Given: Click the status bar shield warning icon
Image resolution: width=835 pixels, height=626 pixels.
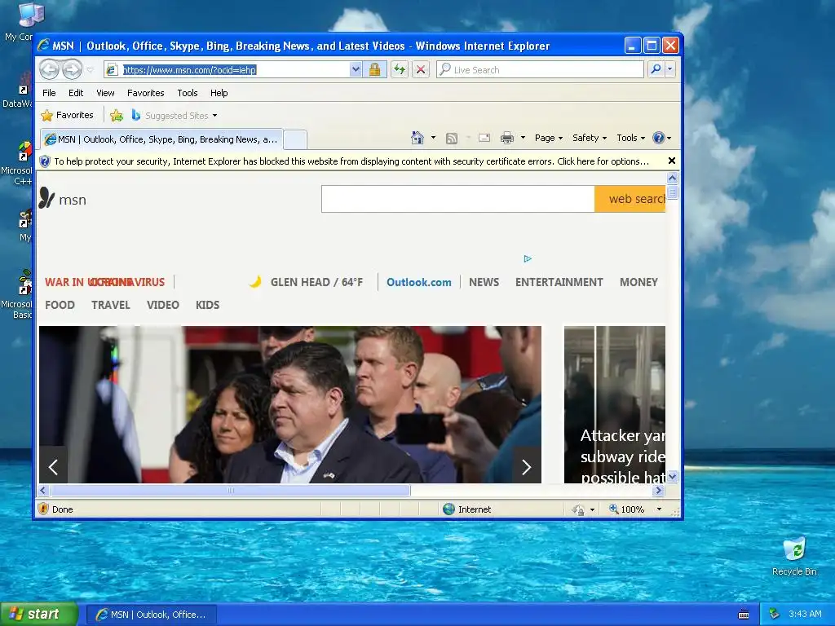Looking at the screenshot, I should pyautogui.click(x=44, y=509).
